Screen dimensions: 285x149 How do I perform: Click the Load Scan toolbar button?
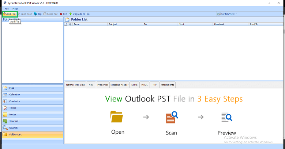[25, 14]
